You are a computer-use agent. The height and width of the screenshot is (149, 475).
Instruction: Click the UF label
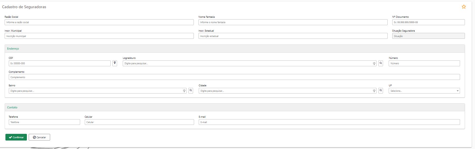tap(390, 86)
